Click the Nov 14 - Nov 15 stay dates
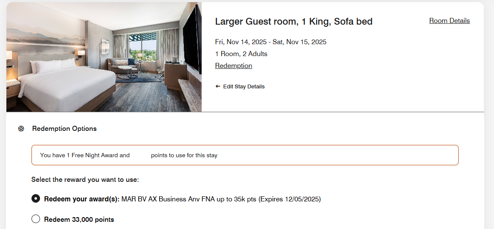 tap(271, 42)
